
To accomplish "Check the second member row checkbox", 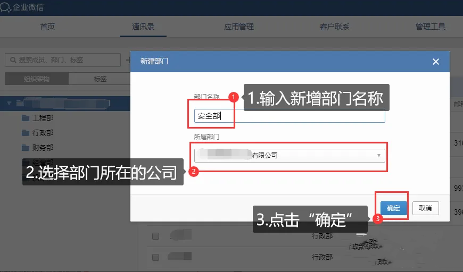I will (x=155, y=257).
